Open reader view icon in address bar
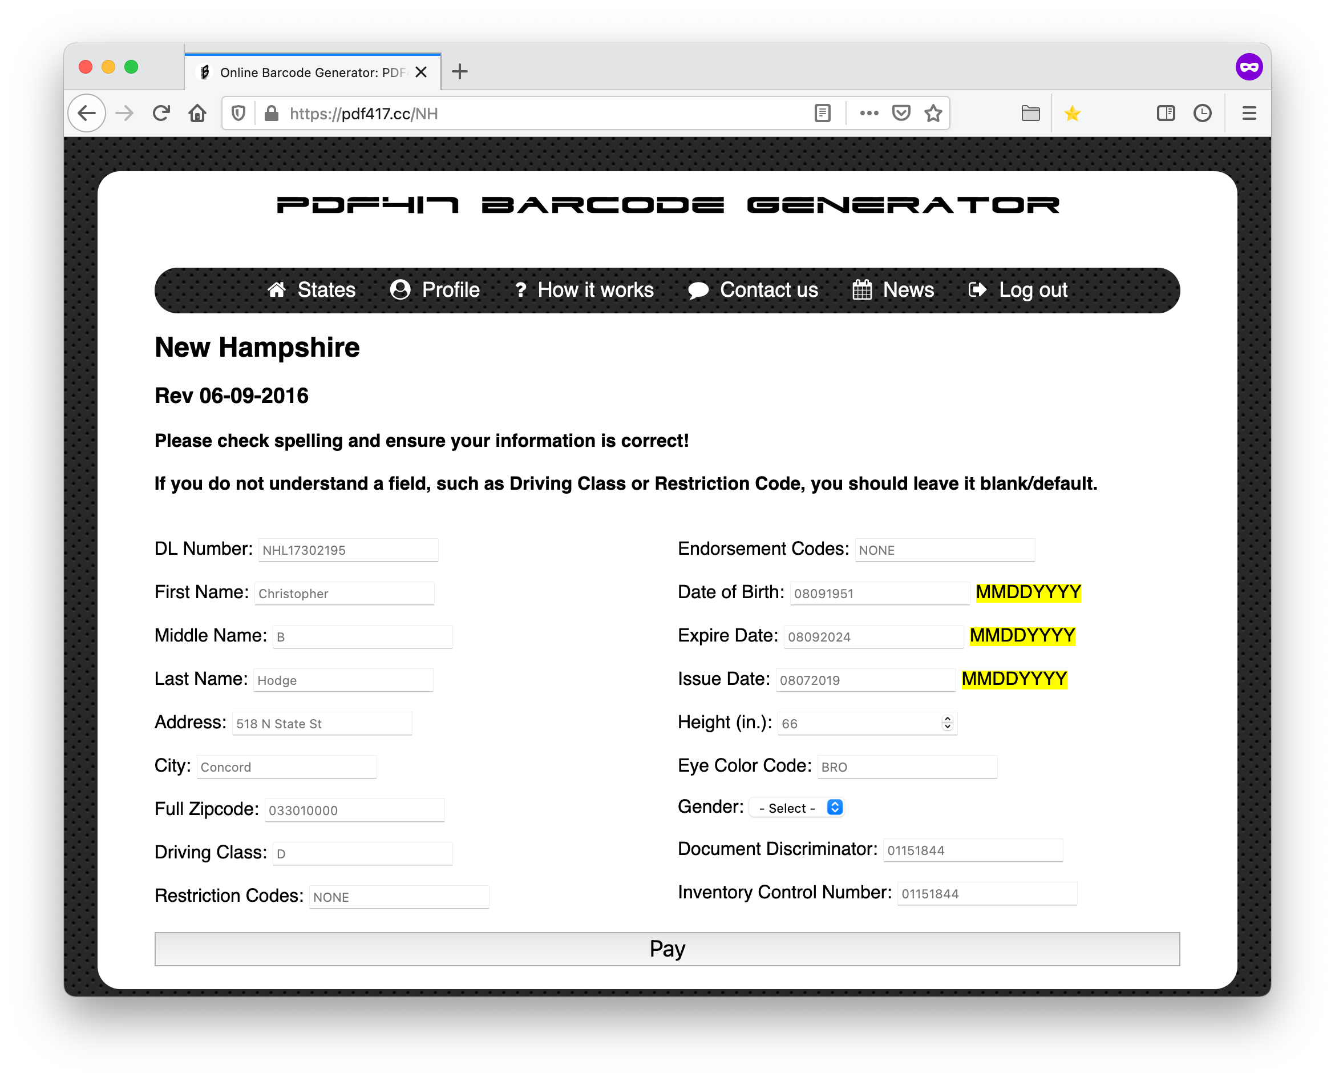This screenshot has height=1081, width=1335. 822,114
